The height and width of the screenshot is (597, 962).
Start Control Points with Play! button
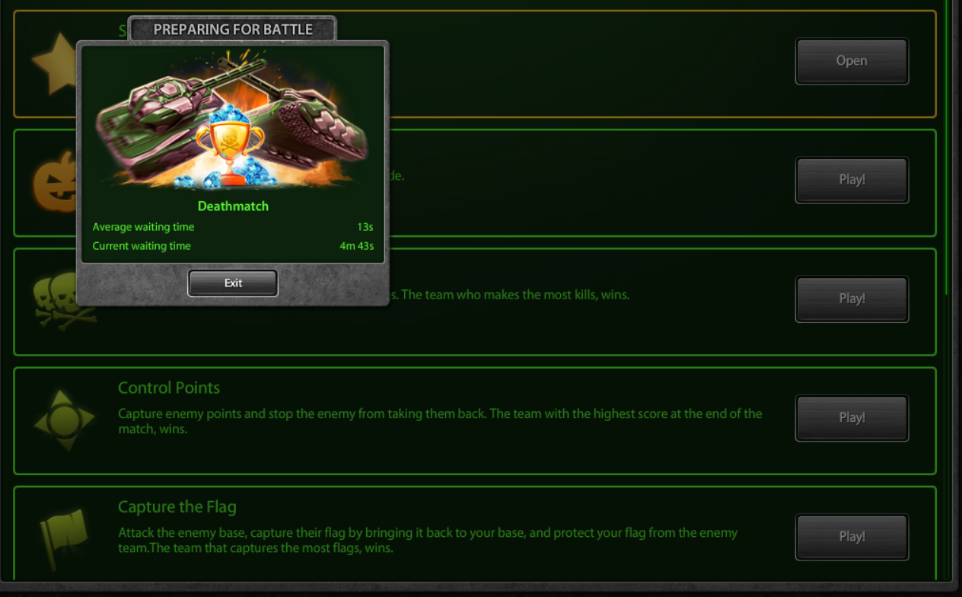[x=852, y=417]
